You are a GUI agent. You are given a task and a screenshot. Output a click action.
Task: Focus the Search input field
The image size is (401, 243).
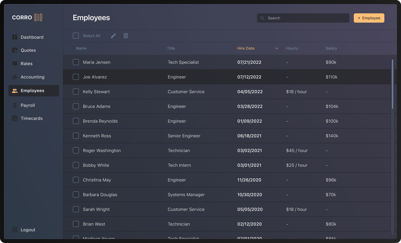[x=303, y=18]
